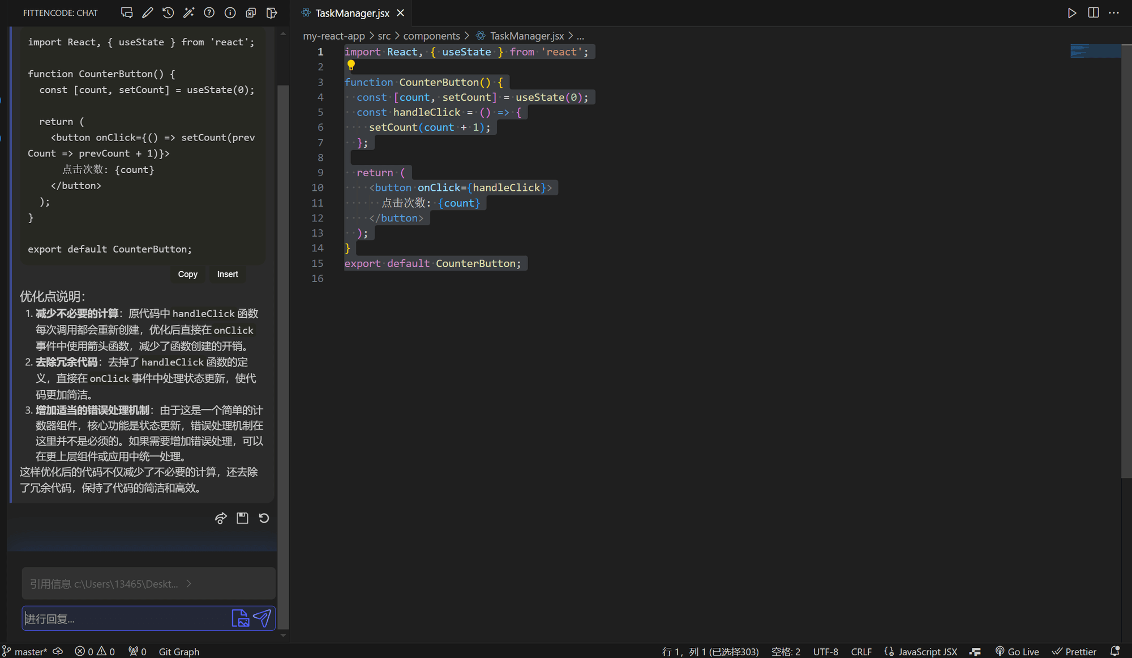The width and height of the screenshot is (1132, 658).
Task: Click cursor position 行 1, 列 1
Action: (710, 652)
